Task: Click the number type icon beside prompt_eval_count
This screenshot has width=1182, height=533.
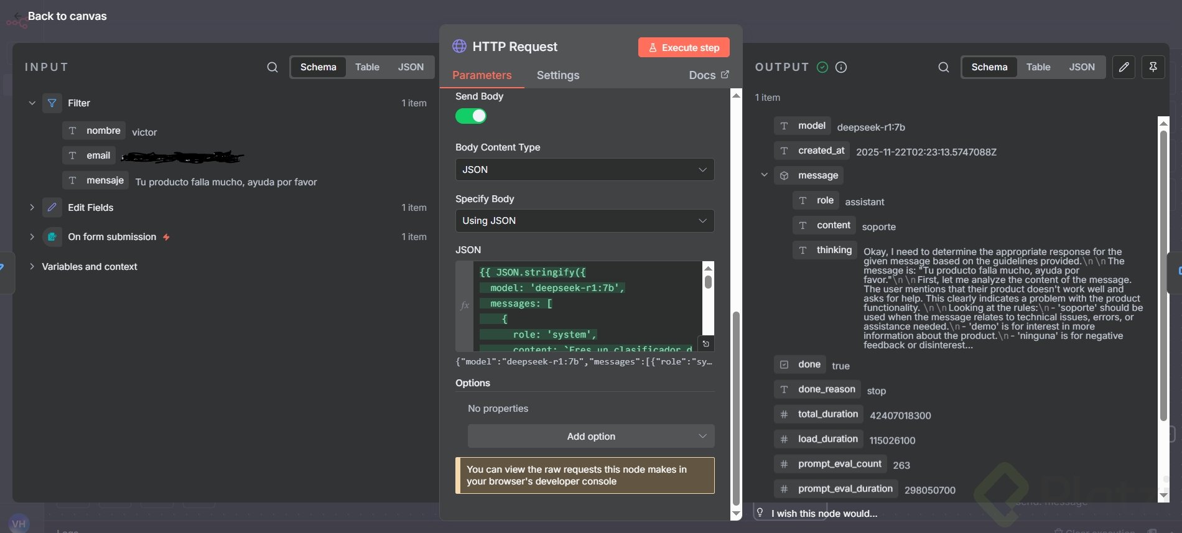Action: point(784,464)
